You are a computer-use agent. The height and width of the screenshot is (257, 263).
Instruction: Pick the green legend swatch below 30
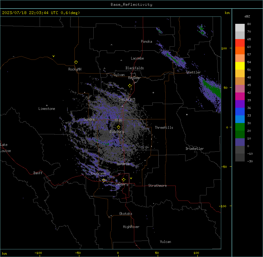tap(240, 127)
